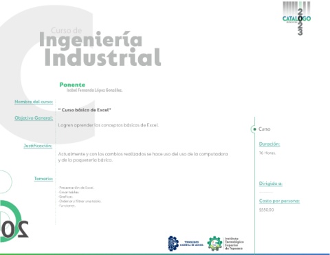
Task: Select the Presentación de Excel temario item
Action: point(76,188)
